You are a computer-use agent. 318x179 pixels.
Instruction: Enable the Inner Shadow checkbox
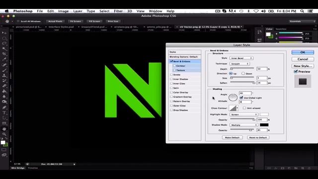(171, 79)
